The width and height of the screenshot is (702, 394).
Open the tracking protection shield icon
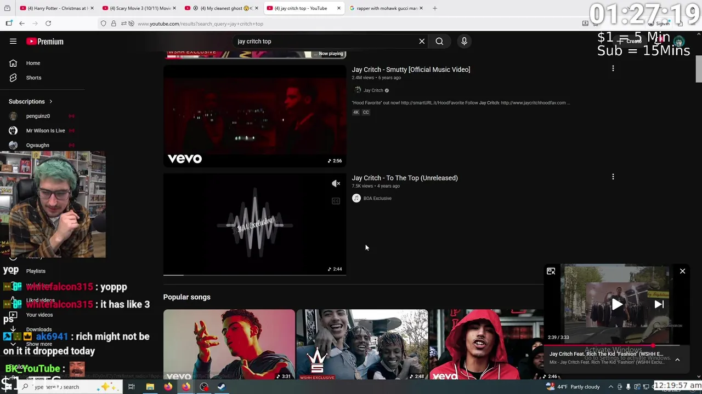pyautogui.click(x=104, y=24)
